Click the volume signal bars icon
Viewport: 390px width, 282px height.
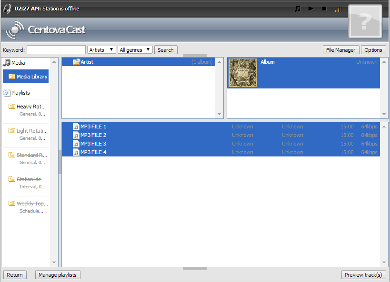pos(338,10)
